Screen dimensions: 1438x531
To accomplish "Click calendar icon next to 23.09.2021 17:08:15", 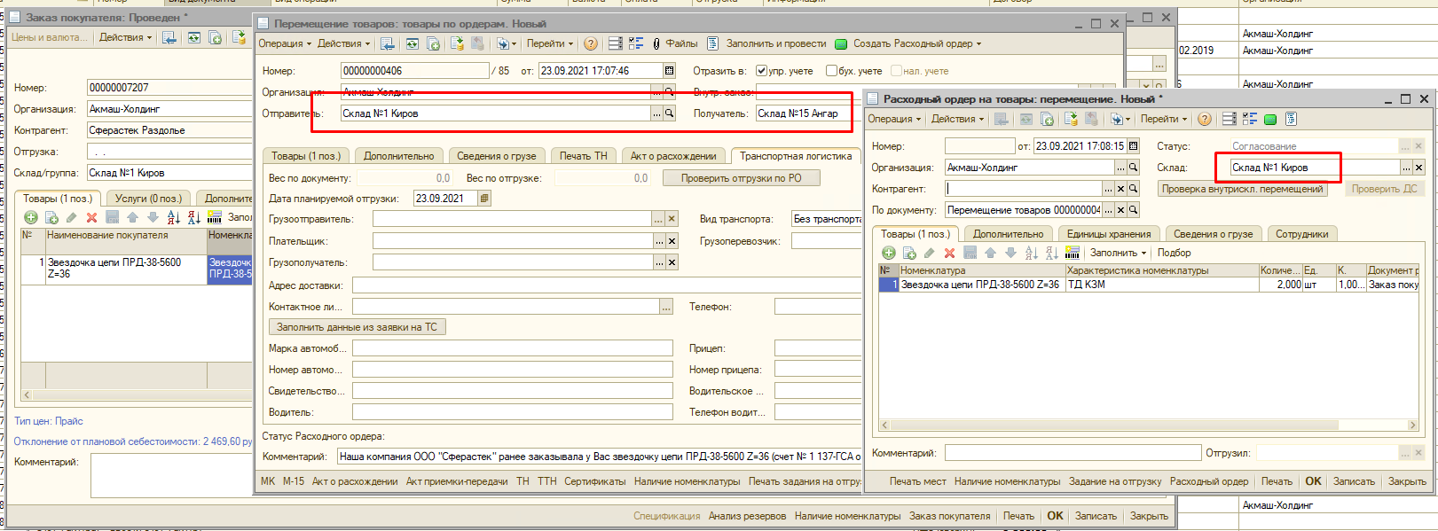I will (1133, 146).
